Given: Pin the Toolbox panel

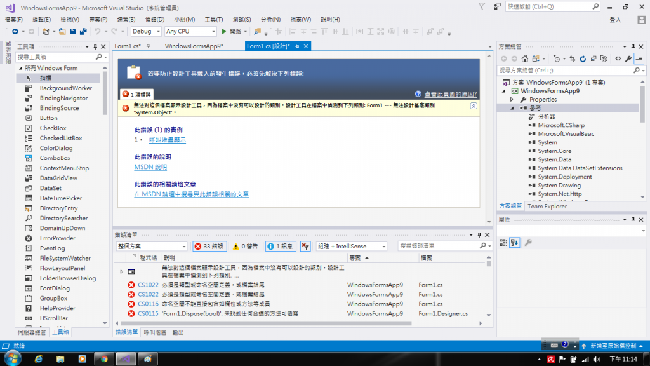Looking at the screenshot, I should pyautogui.click(x=95, y=46).
